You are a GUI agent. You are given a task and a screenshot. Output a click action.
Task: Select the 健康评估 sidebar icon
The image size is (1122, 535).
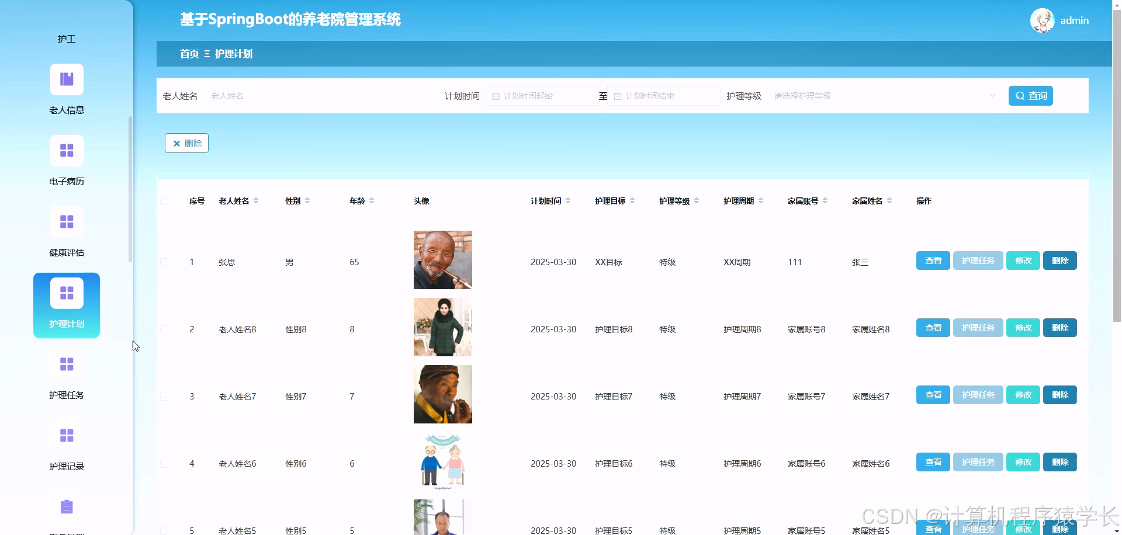(x=66, y=222)
